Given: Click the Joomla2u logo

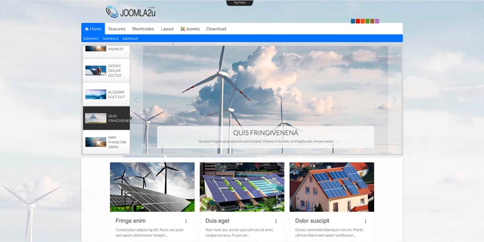Looking at the screenshot, I should [x=131, y=11].
